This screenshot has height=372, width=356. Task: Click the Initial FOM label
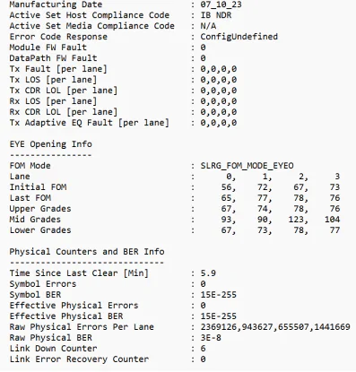[38, 187]
